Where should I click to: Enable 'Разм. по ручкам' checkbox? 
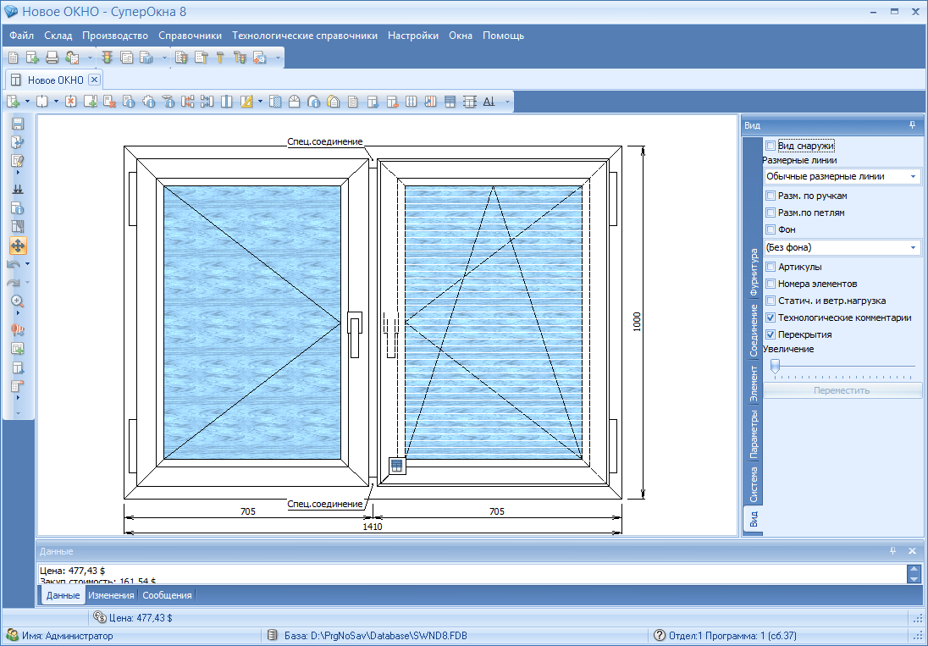click(x=771, y=196)
